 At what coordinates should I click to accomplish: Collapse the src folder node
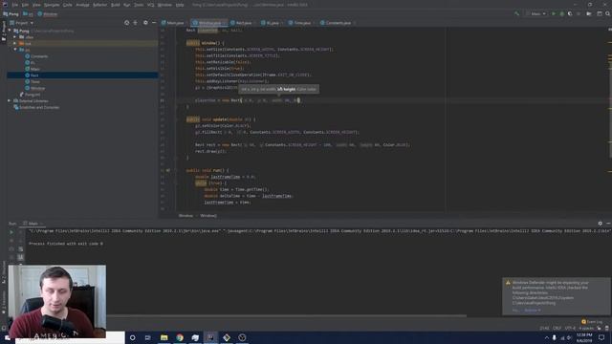15,50
